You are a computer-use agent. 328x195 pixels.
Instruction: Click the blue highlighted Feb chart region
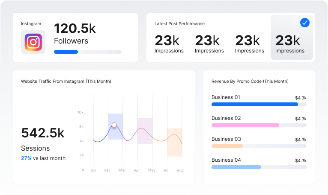click(x=116, y=126)
